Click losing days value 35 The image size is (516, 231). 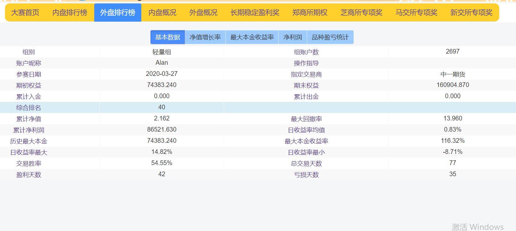tap(452, 174)
